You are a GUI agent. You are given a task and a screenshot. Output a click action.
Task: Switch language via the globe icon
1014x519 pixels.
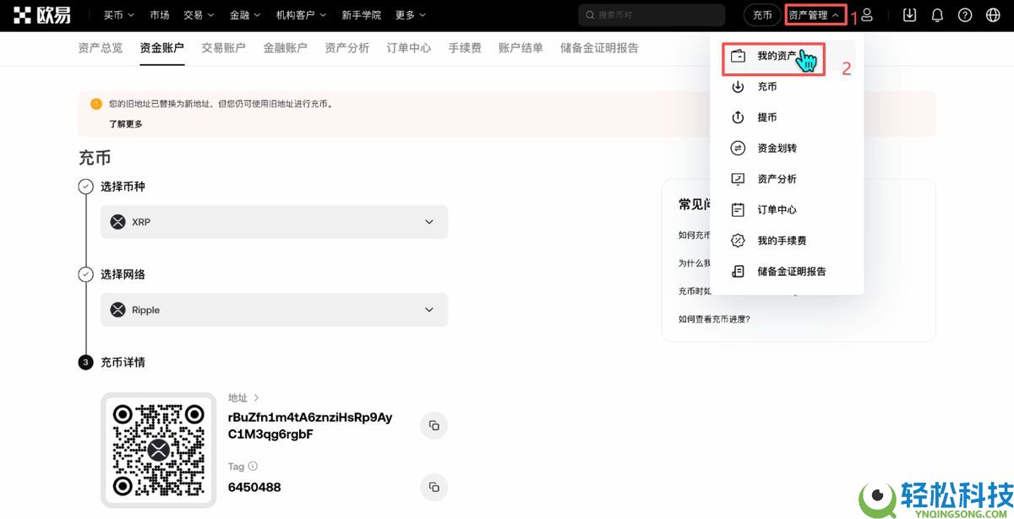(x=991, y=14)
